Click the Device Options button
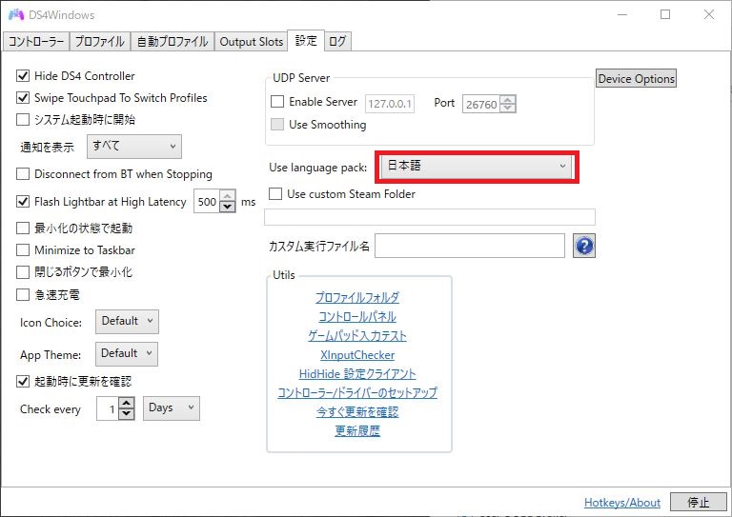Viewport: 732px width, 517px height. click(x=636, y=79)
